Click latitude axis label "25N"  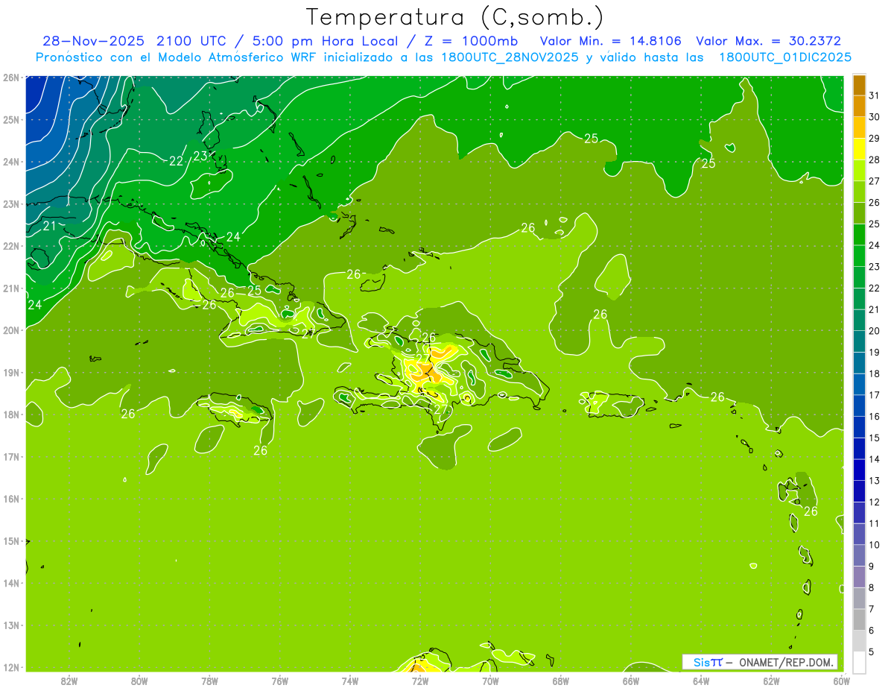click(11, 119)
